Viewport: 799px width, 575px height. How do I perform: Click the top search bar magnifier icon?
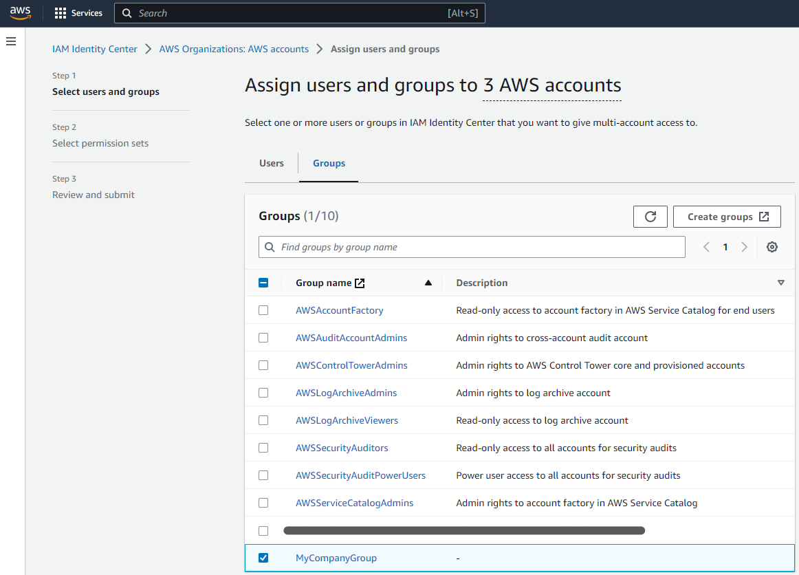click(x=127, y=13)
